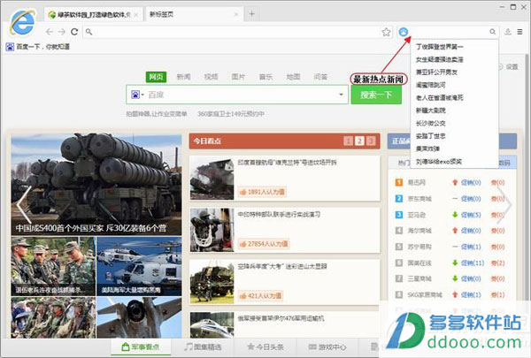The width and height of the screenshot is (531, 358).
Task: Click the 421人认为值 like button
Action: pos(260,296)
